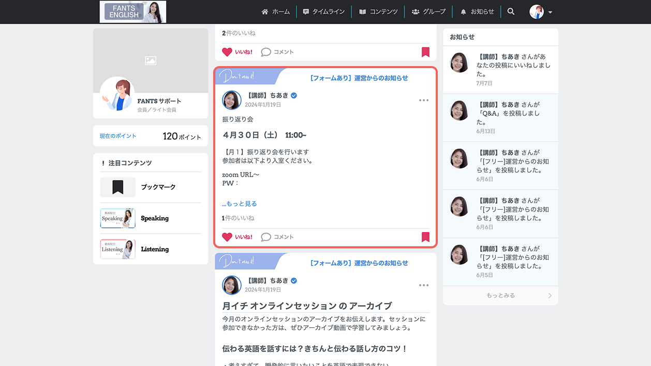Open グループ in the top navigation

tap(428, 11)
